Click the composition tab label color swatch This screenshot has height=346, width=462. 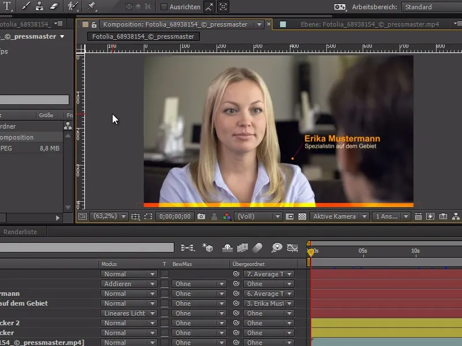pyautogui.click(x=85, y=24)
